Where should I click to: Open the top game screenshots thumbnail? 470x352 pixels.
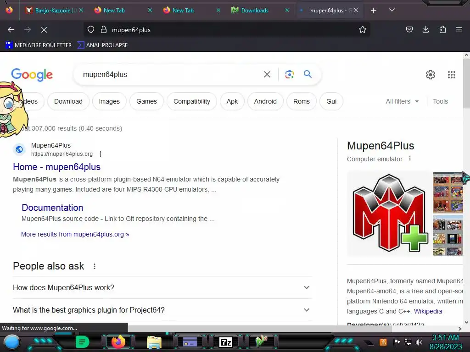coord(448,192)
